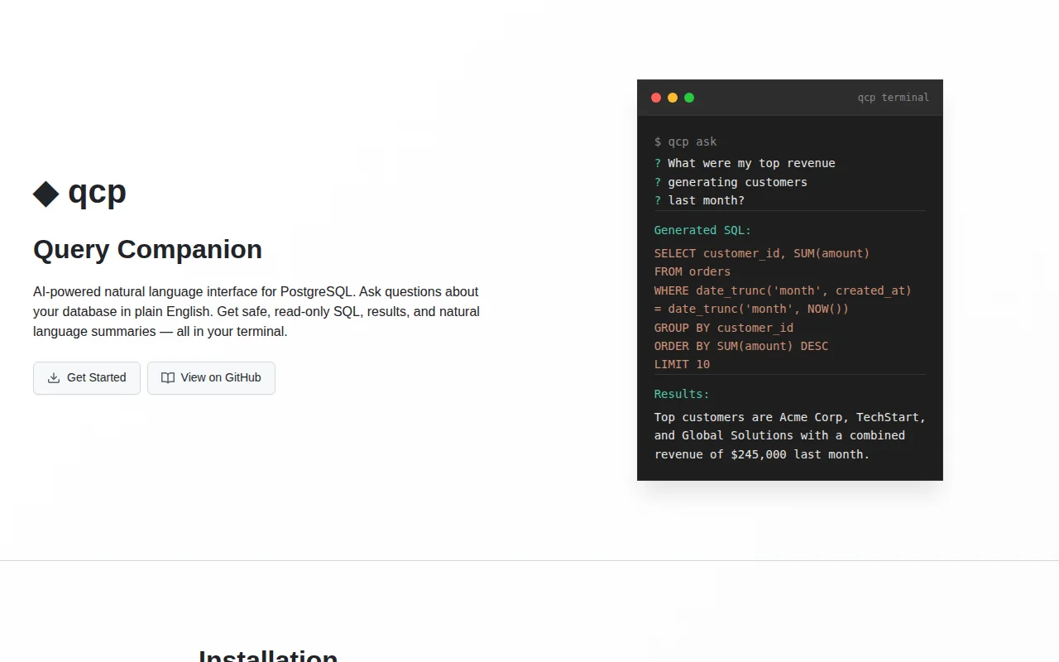Click the 'Results:' label
The height and width of the screenshot is (662, 1059).
pos(682,394)
